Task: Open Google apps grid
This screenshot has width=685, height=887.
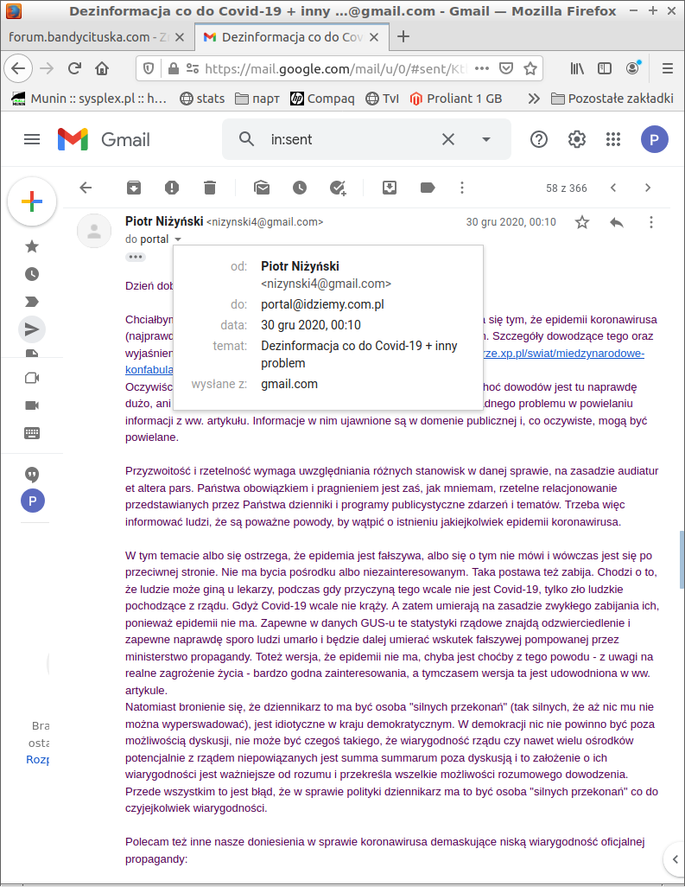Action: coord(613,139)
